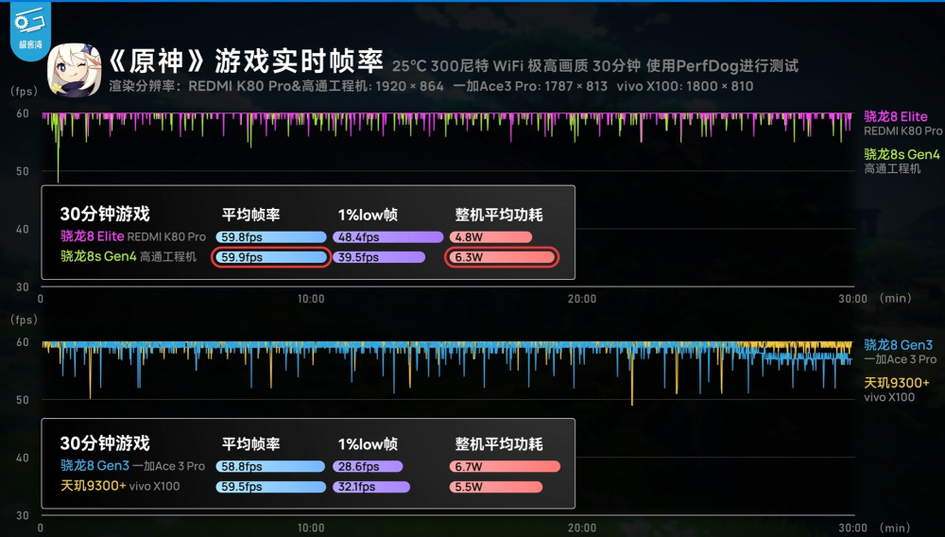Click the 极客湾 logo badge
Screen dimensions: 945x537
pos(30,30)
